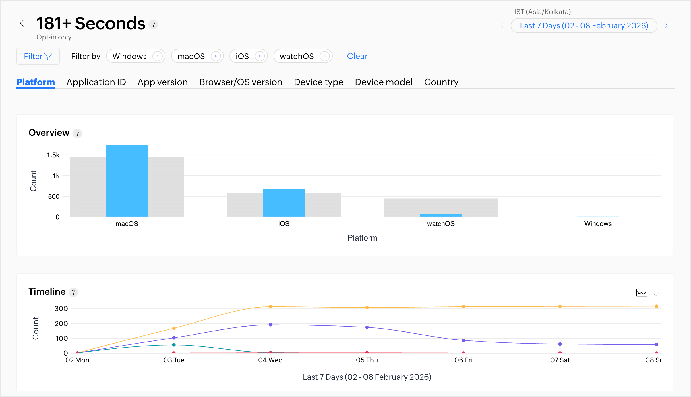
Task: Remove the watchOS filter chip
Action: pos(324,56)
